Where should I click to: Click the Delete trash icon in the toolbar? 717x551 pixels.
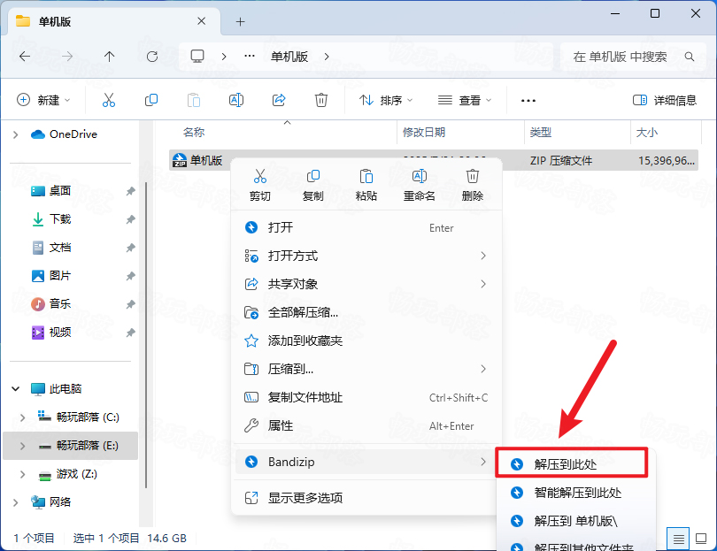pos(321,100)
